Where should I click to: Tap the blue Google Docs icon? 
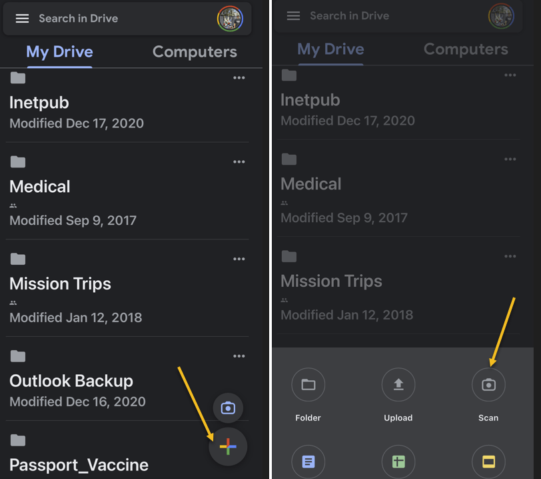point(308,462)
